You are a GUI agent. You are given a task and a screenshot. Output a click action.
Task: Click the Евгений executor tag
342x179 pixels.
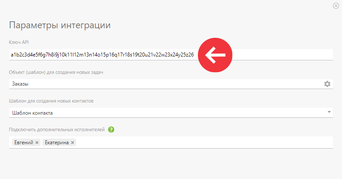tap(26, 143)
